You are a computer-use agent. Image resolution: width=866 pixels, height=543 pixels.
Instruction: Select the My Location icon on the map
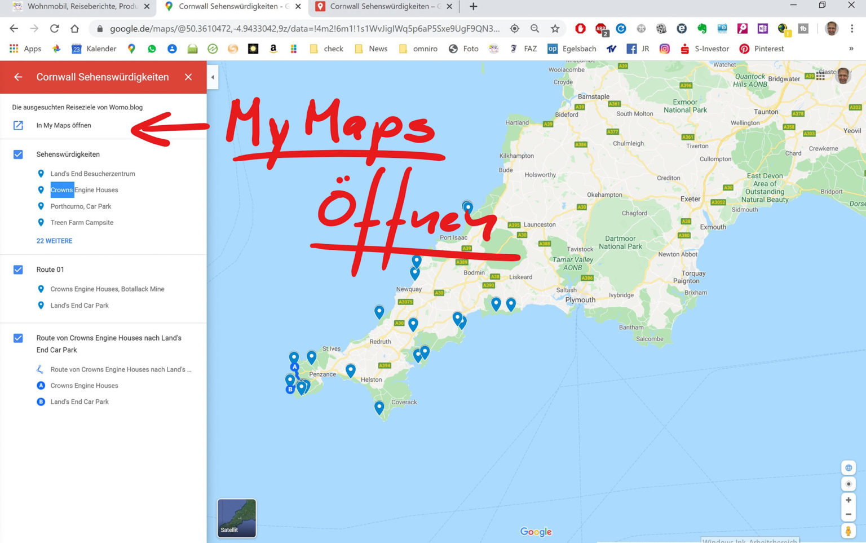[849, 484]
